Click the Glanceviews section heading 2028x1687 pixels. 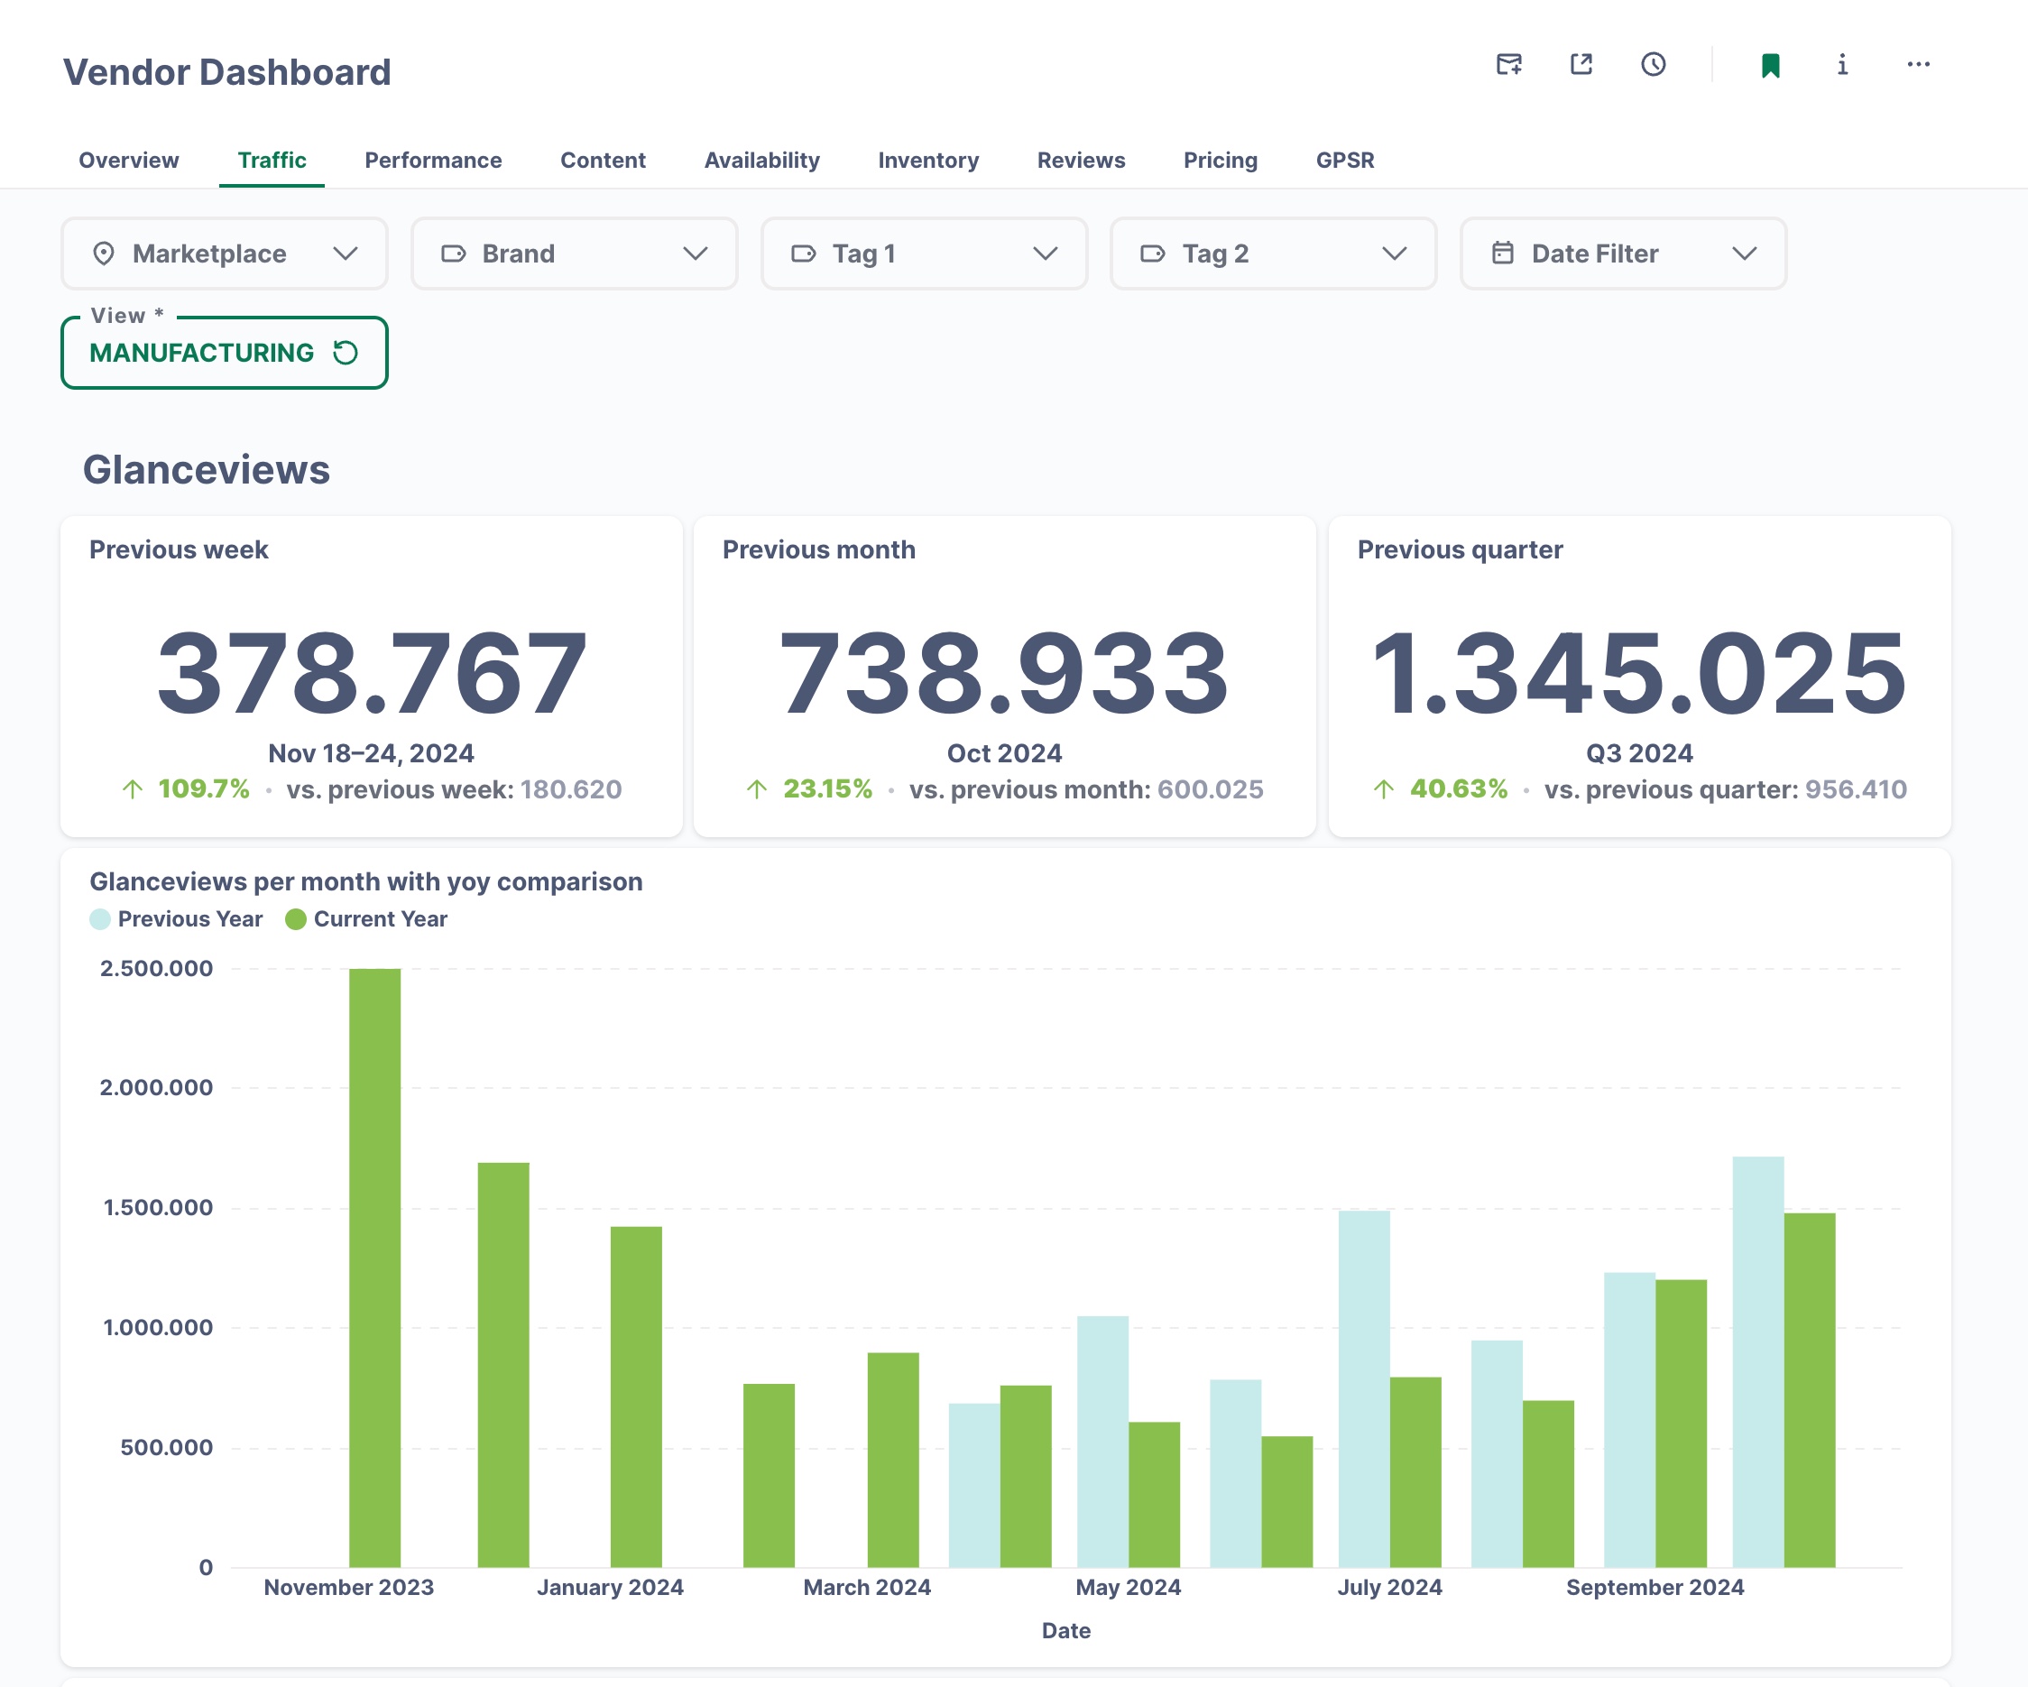coord(207,470)
